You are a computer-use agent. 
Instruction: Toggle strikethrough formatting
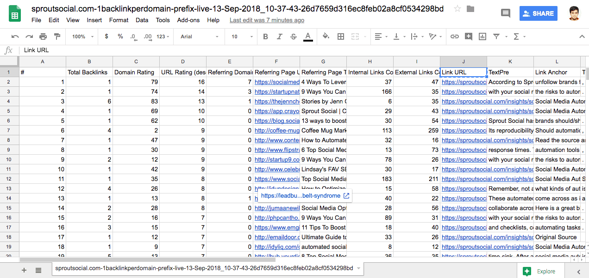tap(294, 36)
